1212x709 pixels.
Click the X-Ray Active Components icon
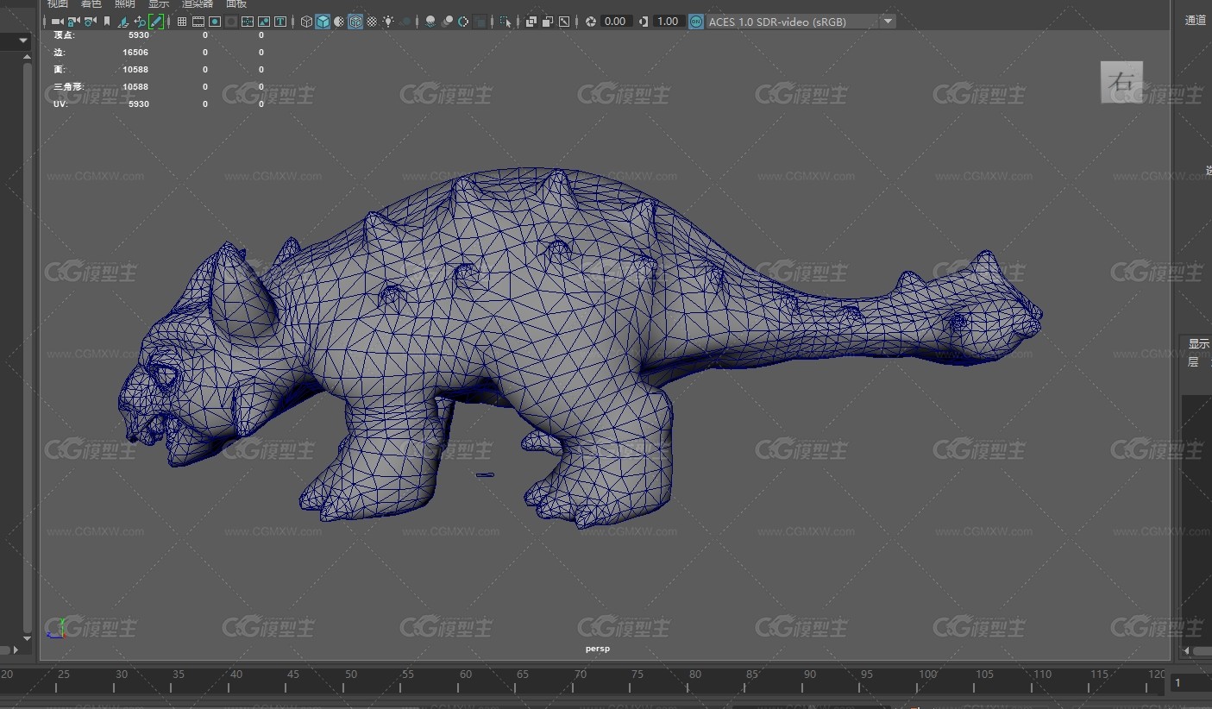548,22
